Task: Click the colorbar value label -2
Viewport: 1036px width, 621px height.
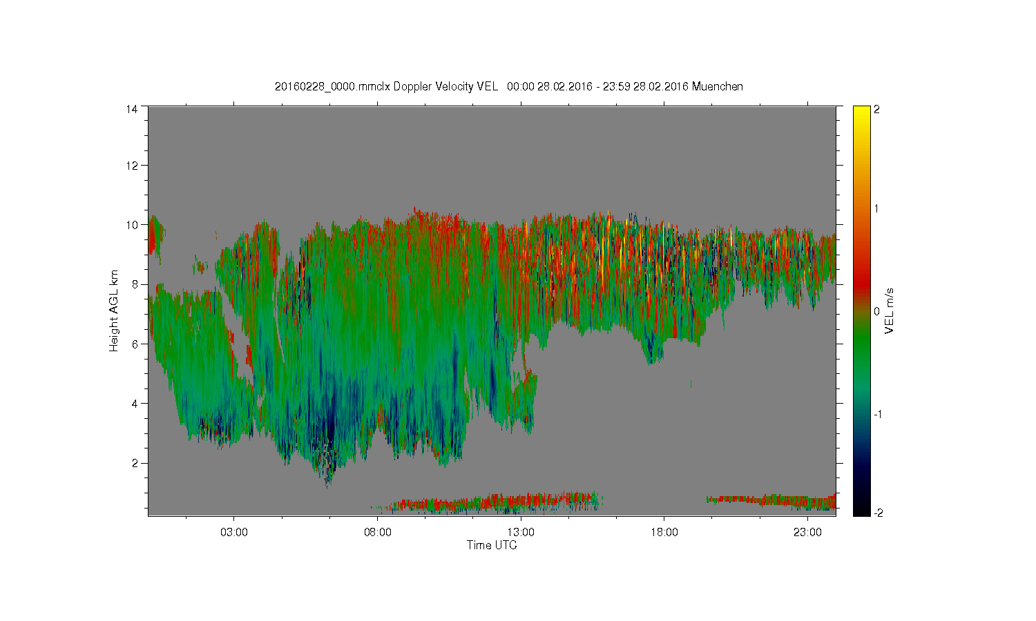Action: click(x=877, y=513)
